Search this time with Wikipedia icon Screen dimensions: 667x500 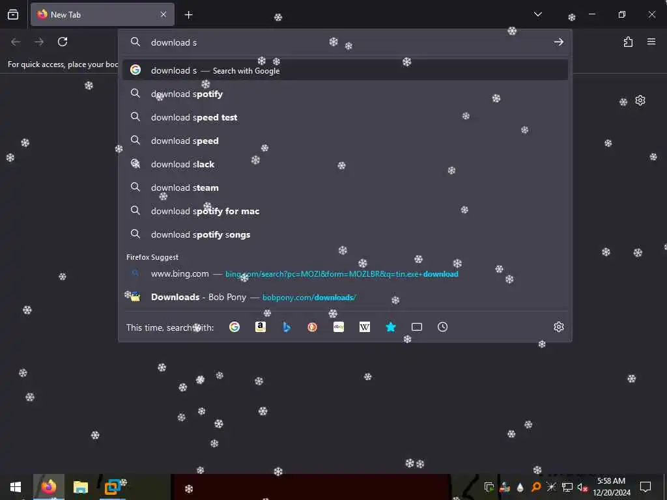[x=365, y=327]
